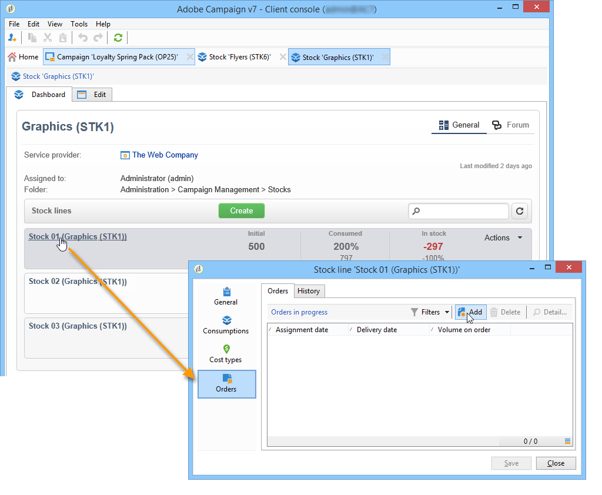The image size is (602, 495).
Task: Open the Help menu
Action: pos(103,24)
